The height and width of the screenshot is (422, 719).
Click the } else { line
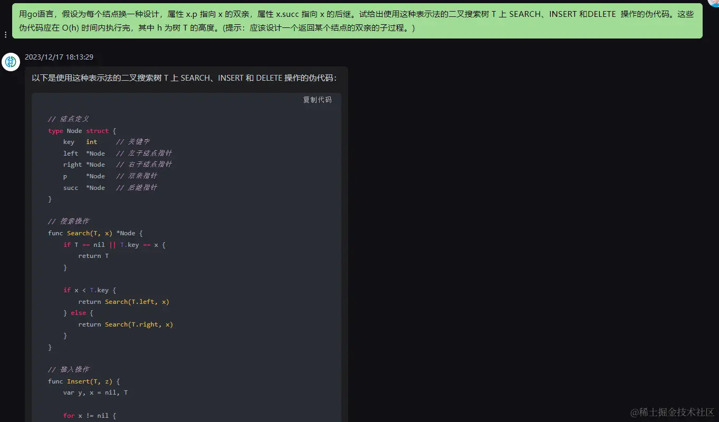pos(78,313)
